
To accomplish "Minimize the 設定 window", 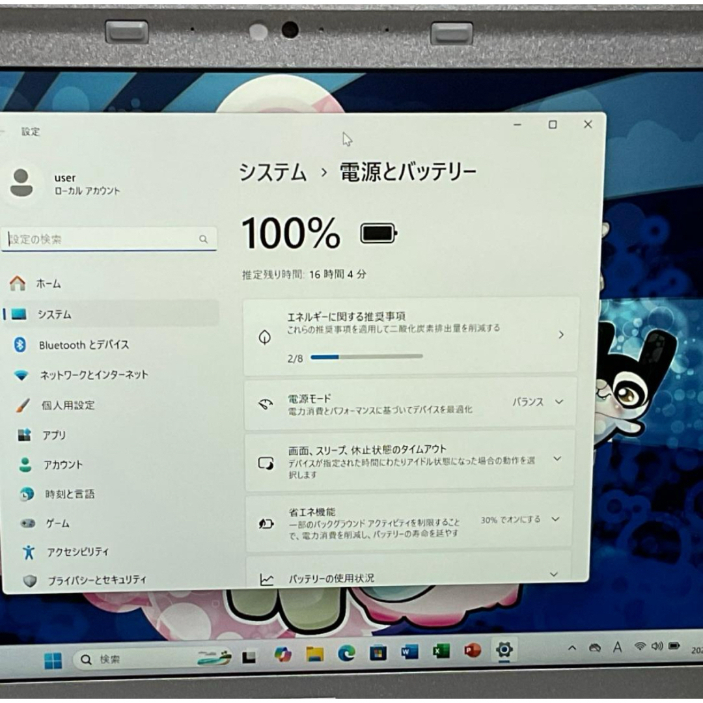I will pos(517,124).
